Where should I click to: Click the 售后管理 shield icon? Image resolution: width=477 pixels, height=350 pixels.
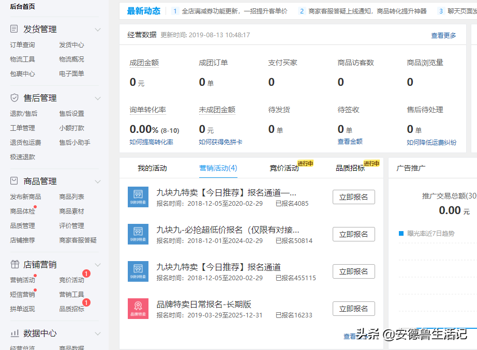(x=14, y=98)
